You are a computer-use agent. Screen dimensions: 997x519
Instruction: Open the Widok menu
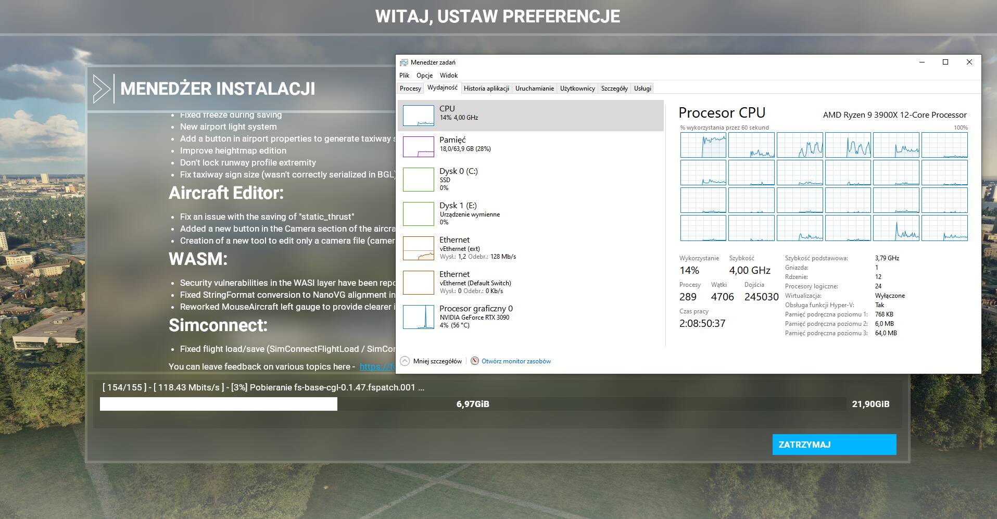448,75
